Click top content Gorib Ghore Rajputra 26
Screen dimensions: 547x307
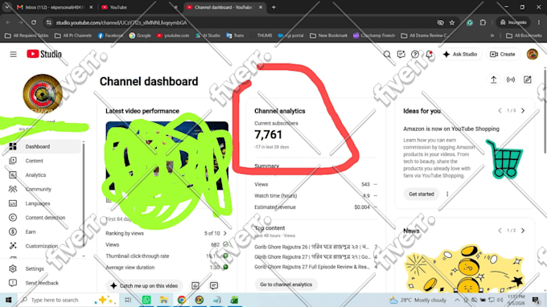pyautogui.click(x=311, y=247)
